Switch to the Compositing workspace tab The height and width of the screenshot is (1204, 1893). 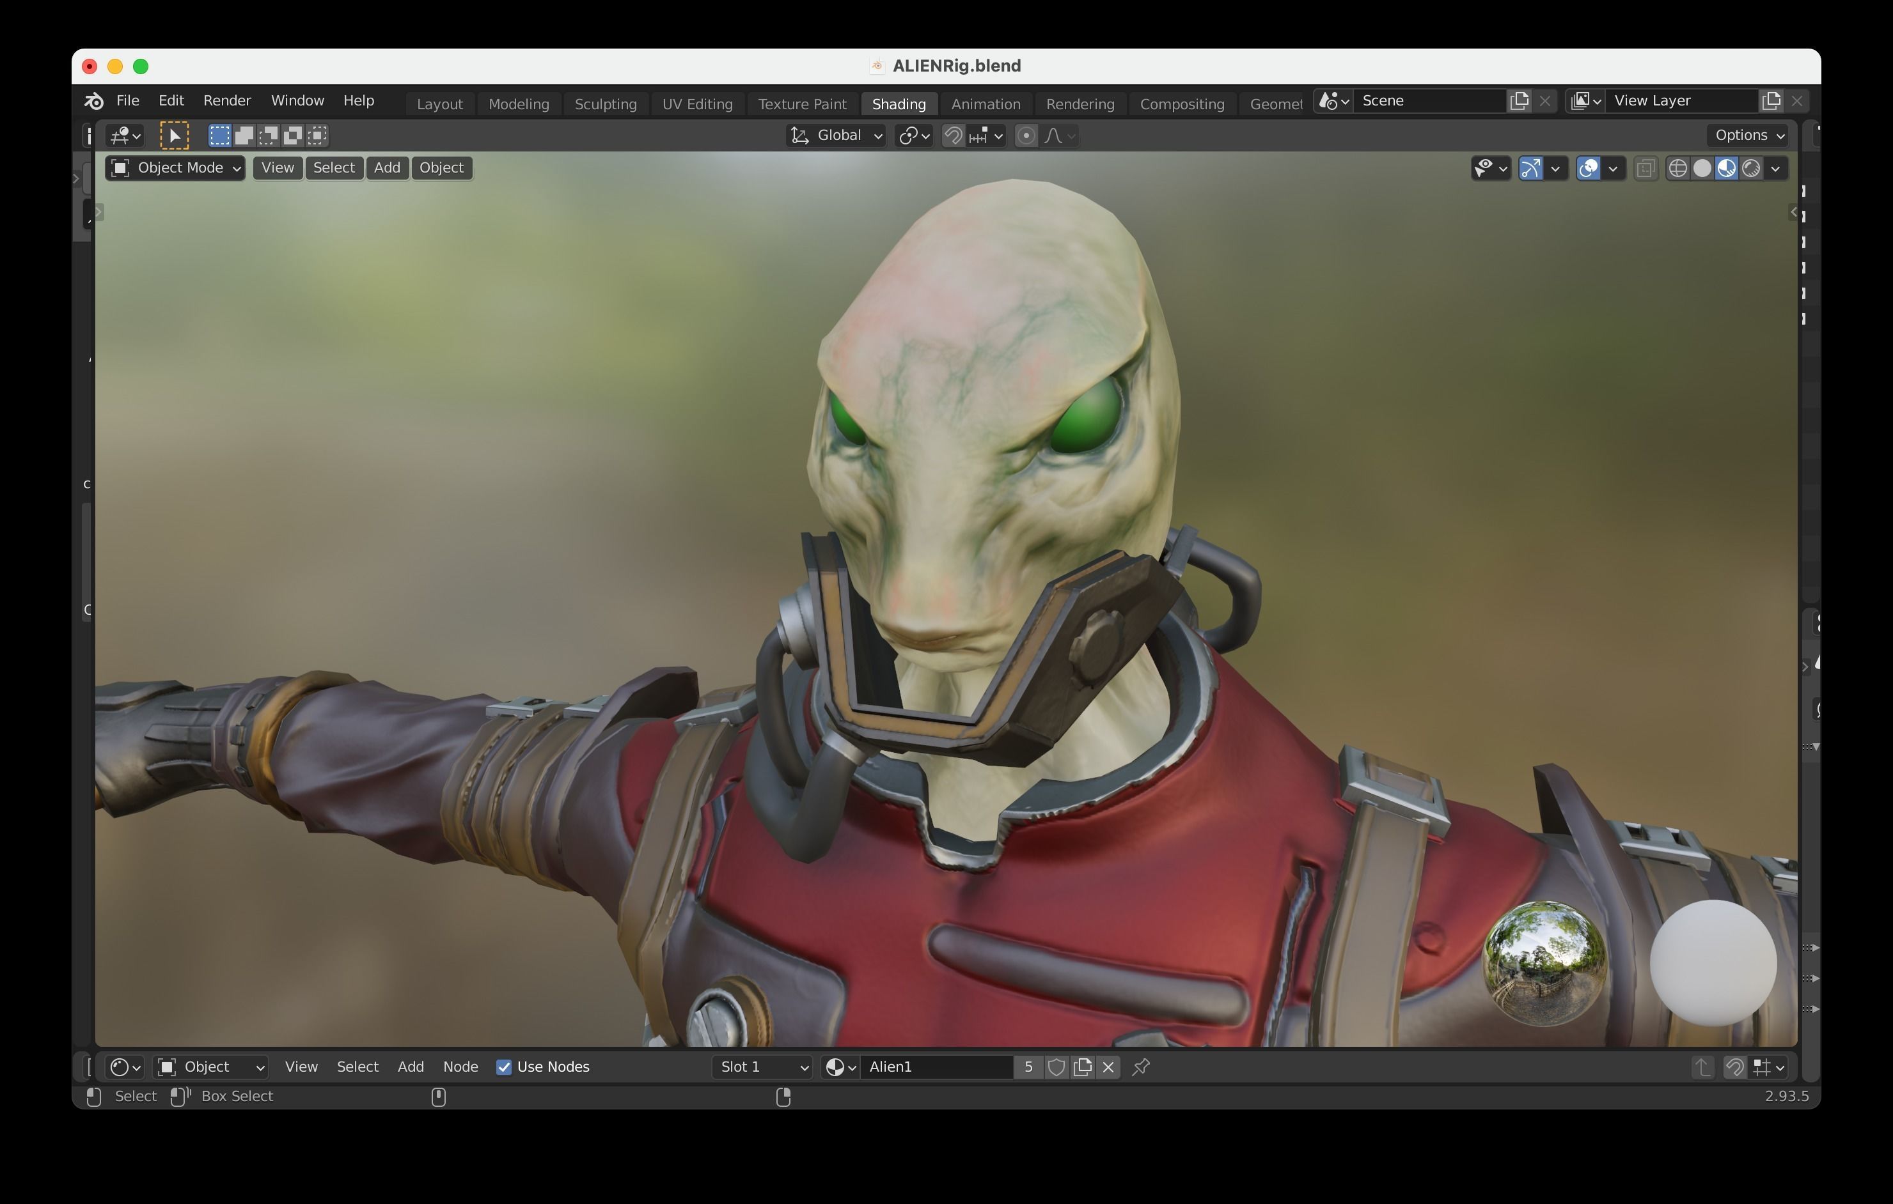click(1182, 104)
